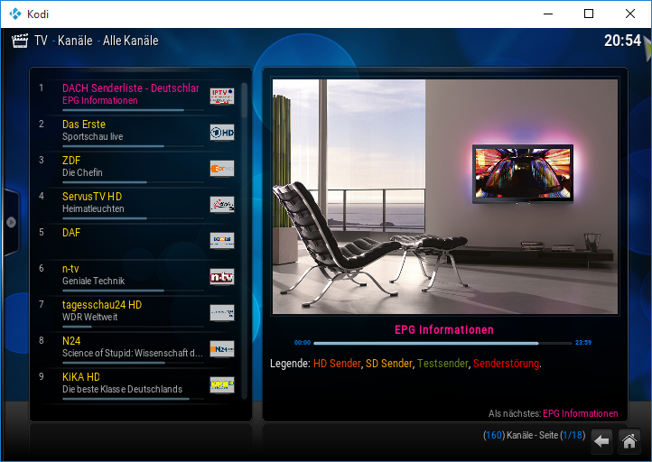
Task: Click the HD Sender legend text
Action: pos(337,364)
